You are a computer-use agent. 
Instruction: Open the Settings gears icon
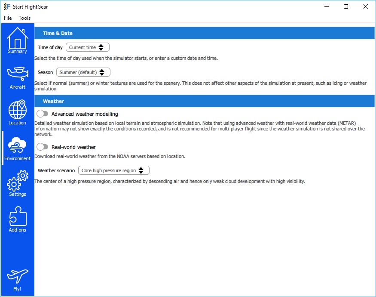pos(18,180)
